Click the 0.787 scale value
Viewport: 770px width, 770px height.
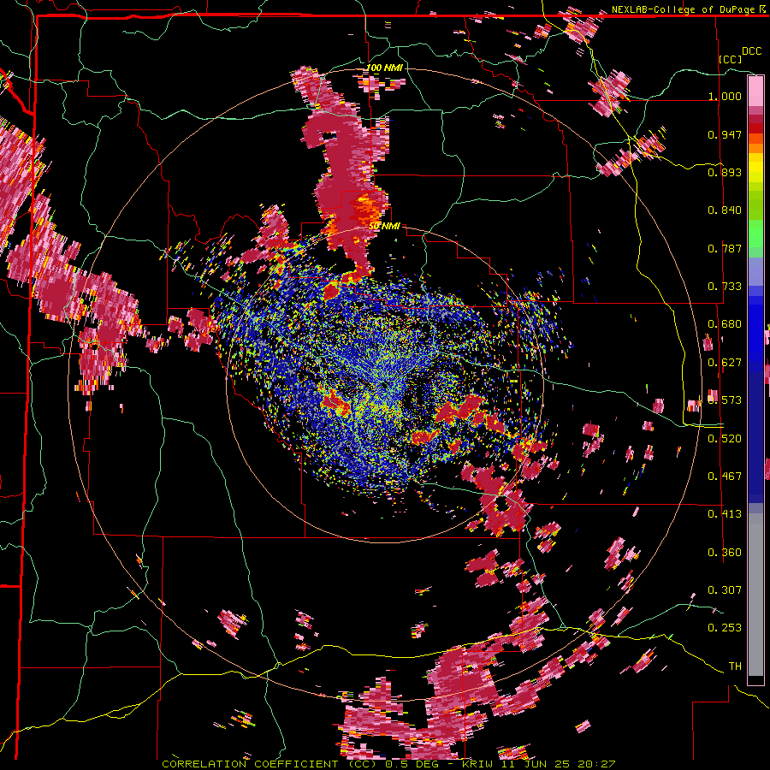(725, 248)
